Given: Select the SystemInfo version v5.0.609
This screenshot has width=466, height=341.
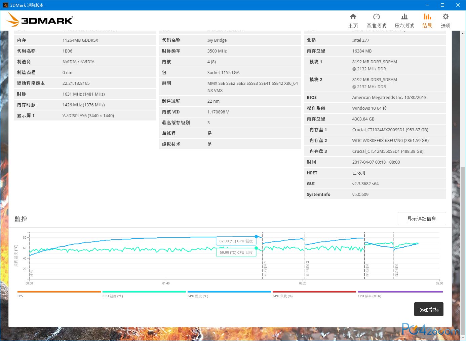Looking at the screenshot, I should [x=360, y=195].
